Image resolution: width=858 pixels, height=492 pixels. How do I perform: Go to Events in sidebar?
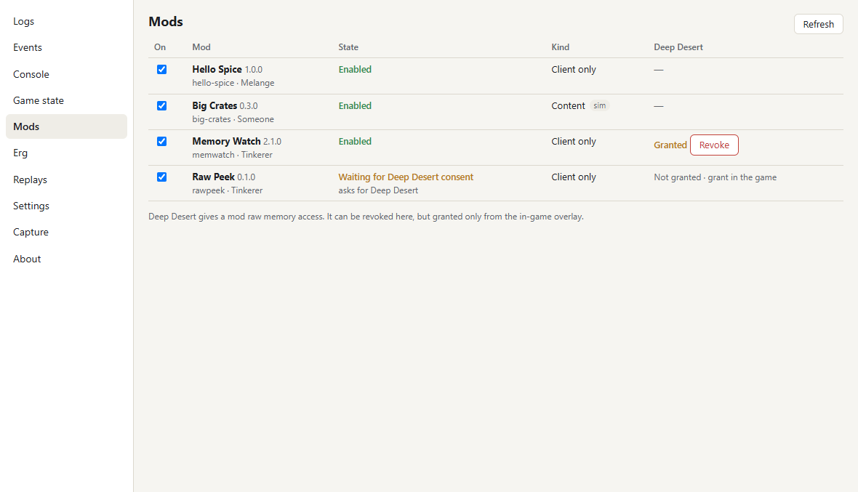point(66,47)
